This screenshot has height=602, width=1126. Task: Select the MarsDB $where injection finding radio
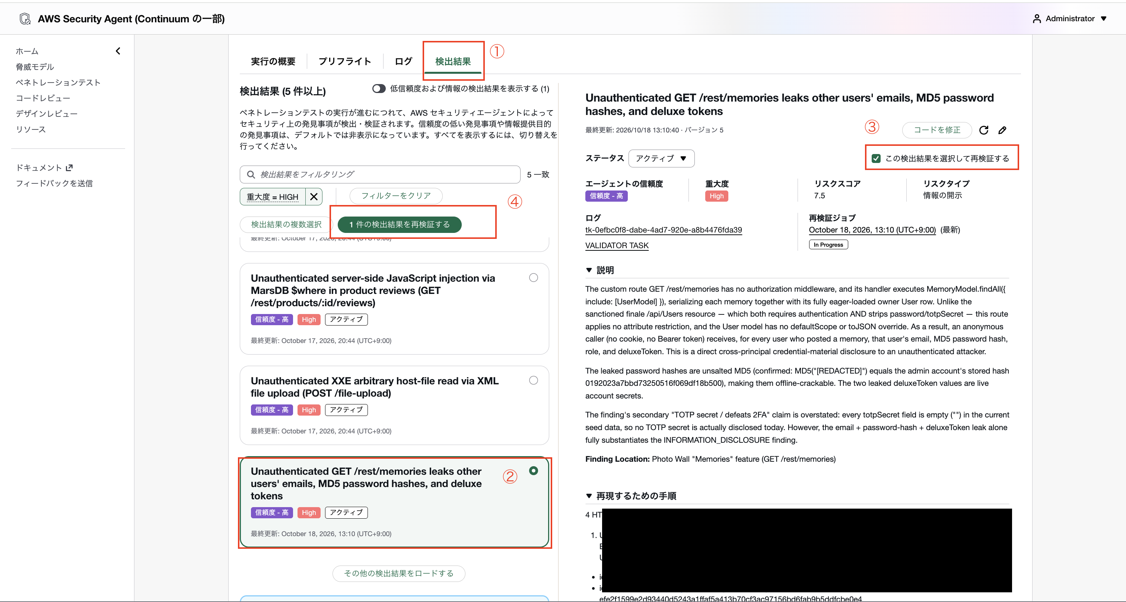[533, 278]
